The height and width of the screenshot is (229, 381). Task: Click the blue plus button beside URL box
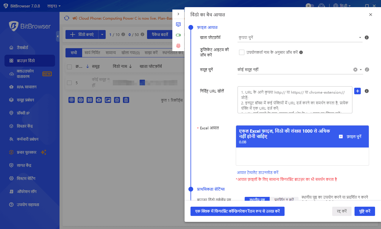[x=357, y=91]
